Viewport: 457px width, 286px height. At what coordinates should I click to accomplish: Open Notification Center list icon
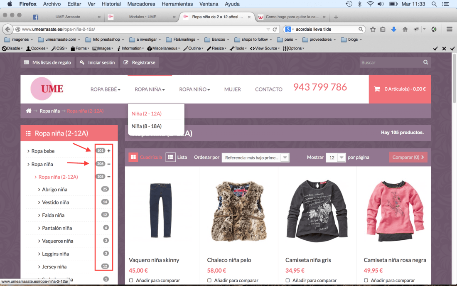445,4
